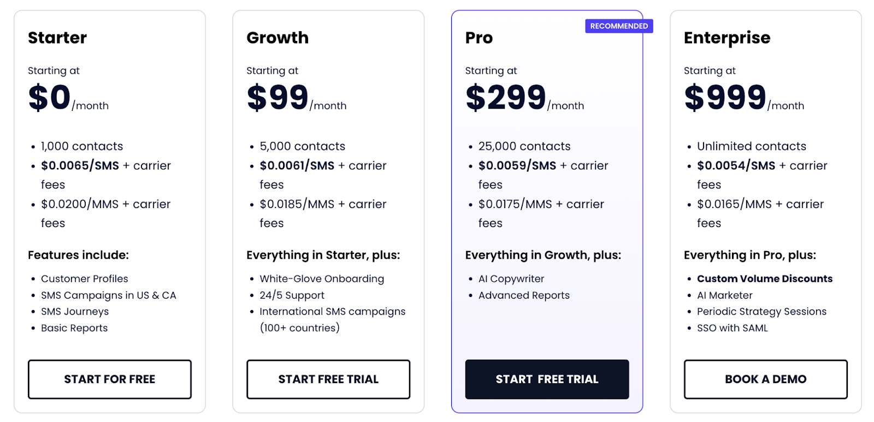Click Custom Volume Discounts feature text
The image size is (874, 422).
click(764, 278)
